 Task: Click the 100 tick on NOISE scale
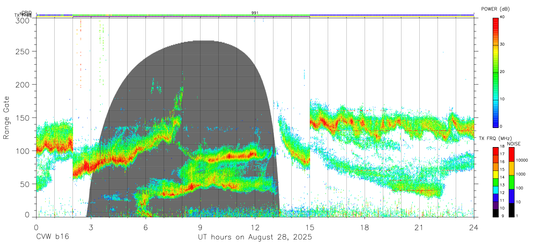[x=519, y=188]
